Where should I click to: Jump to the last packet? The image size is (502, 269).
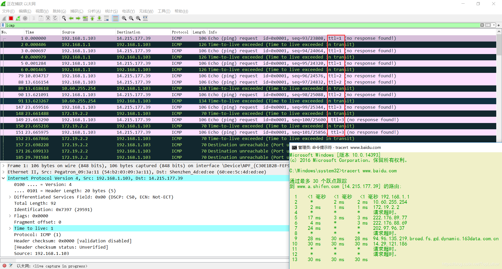(99, 18)
